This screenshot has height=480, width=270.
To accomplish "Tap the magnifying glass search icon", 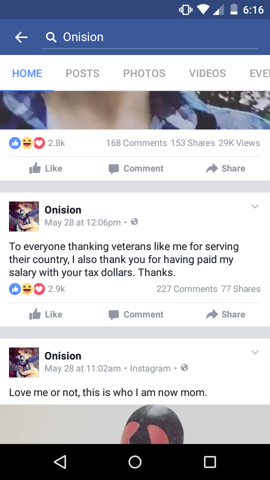I will (x=51, y=37).
